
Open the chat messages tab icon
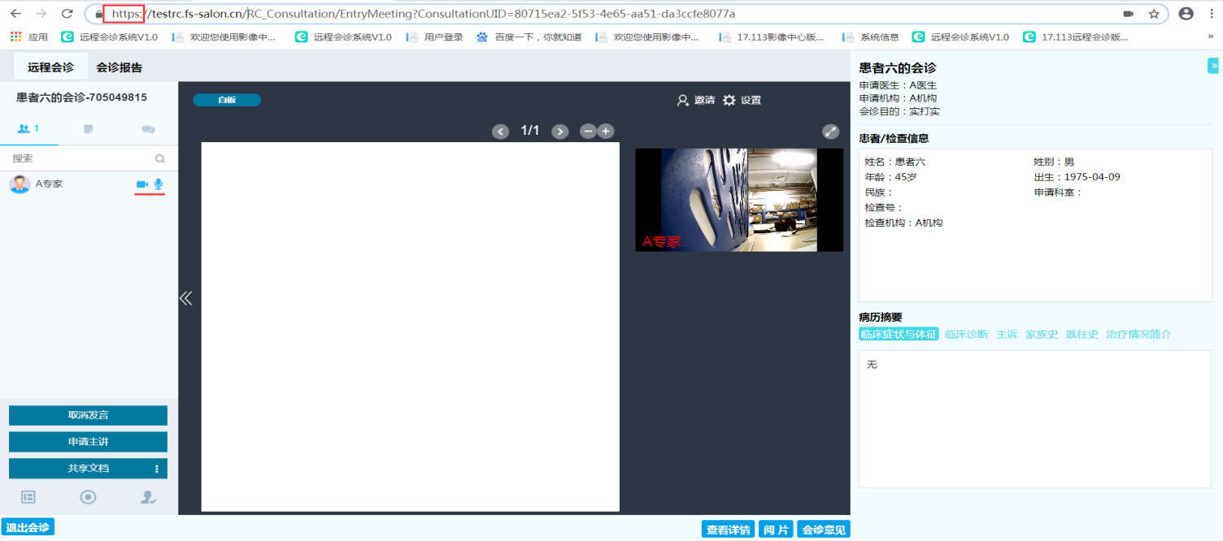tap(148, 129)
